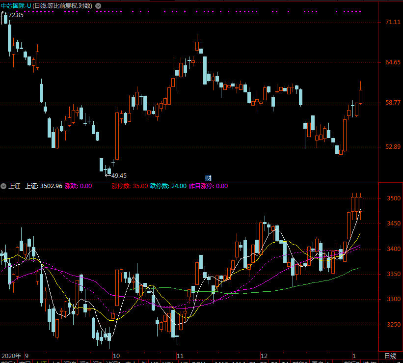The height and width of the screenshot is (363, 403).
Task: Click the 昨日涨停: 0.00 indicator value
Action: pyautogui.click(x=208, y=186)
